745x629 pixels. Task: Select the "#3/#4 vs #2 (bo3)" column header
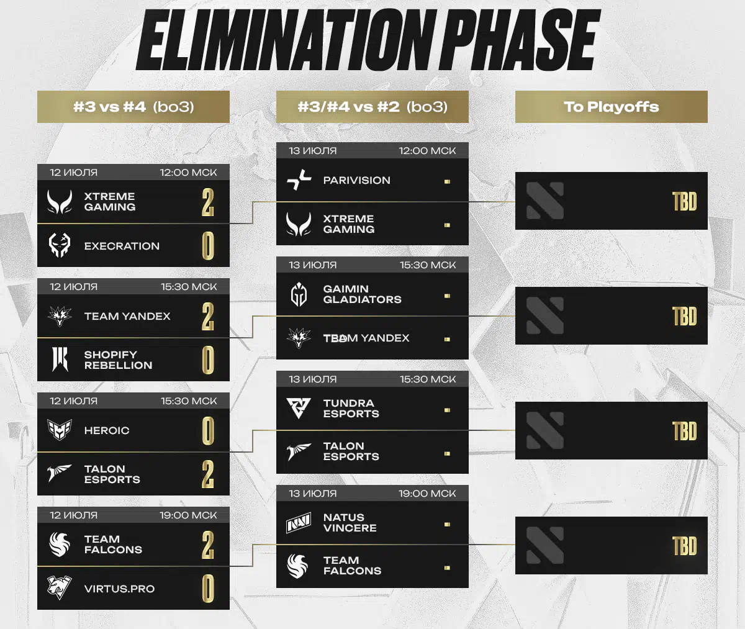click(372, 107)
